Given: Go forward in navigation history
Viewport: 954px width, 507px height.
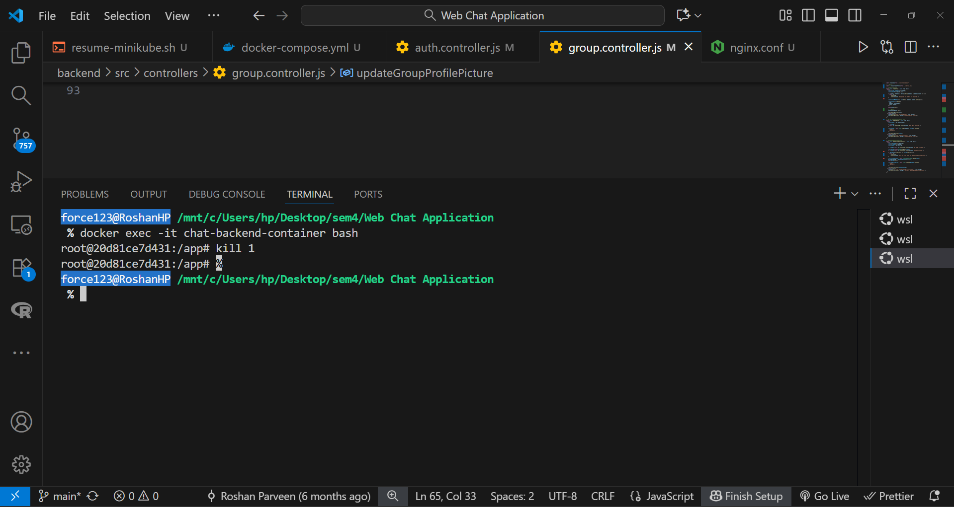Looking at the screenshot, I should coord(282,15).
